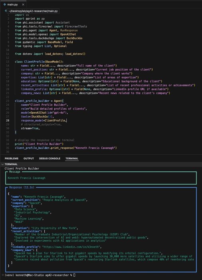Click 'Client Profile Builder' output line in terminal
202x280 pixels.
[x=22, y=168]
